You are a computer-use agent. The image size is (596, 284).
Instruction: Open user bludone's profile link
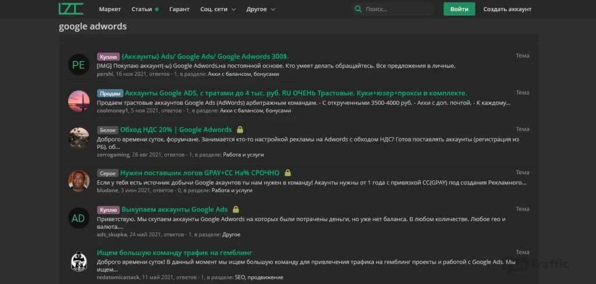[108, 190]
